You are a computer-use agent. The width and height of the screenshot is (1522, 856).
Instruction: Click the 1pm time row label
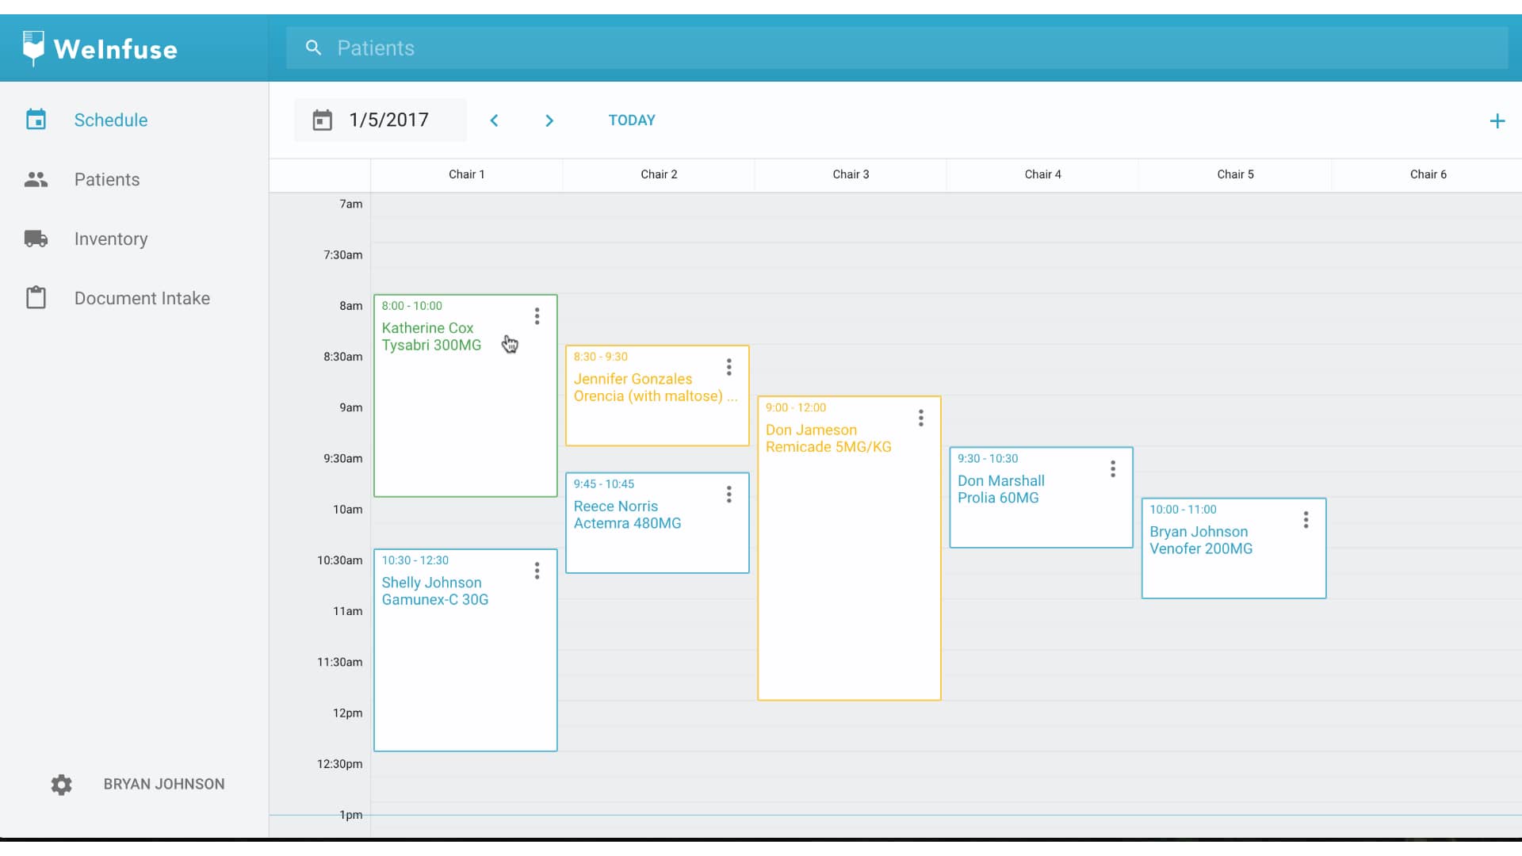pos(351,815)
